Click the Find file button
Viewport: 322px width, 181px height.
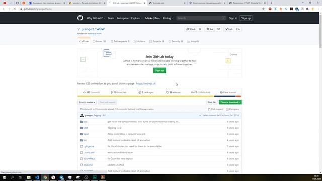click(x=212, y=102)
